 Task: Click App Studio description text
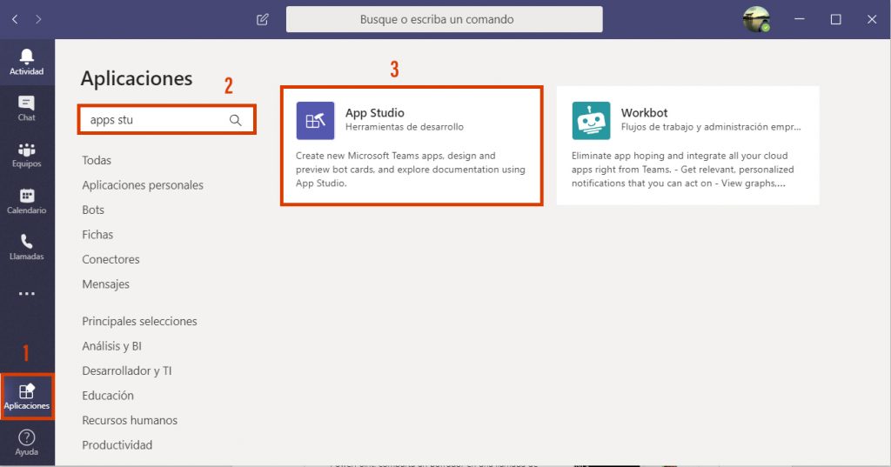411,170
